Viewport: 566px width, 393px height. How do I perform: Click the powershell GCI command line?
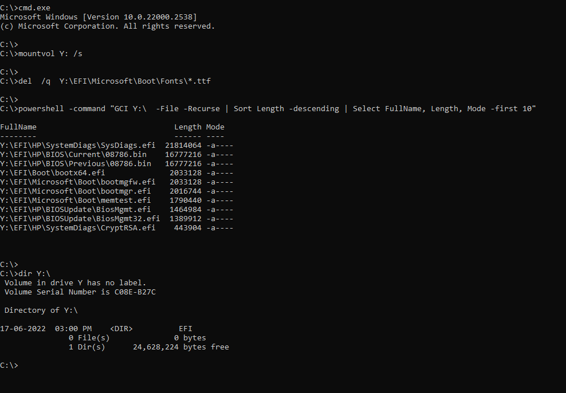268,109
